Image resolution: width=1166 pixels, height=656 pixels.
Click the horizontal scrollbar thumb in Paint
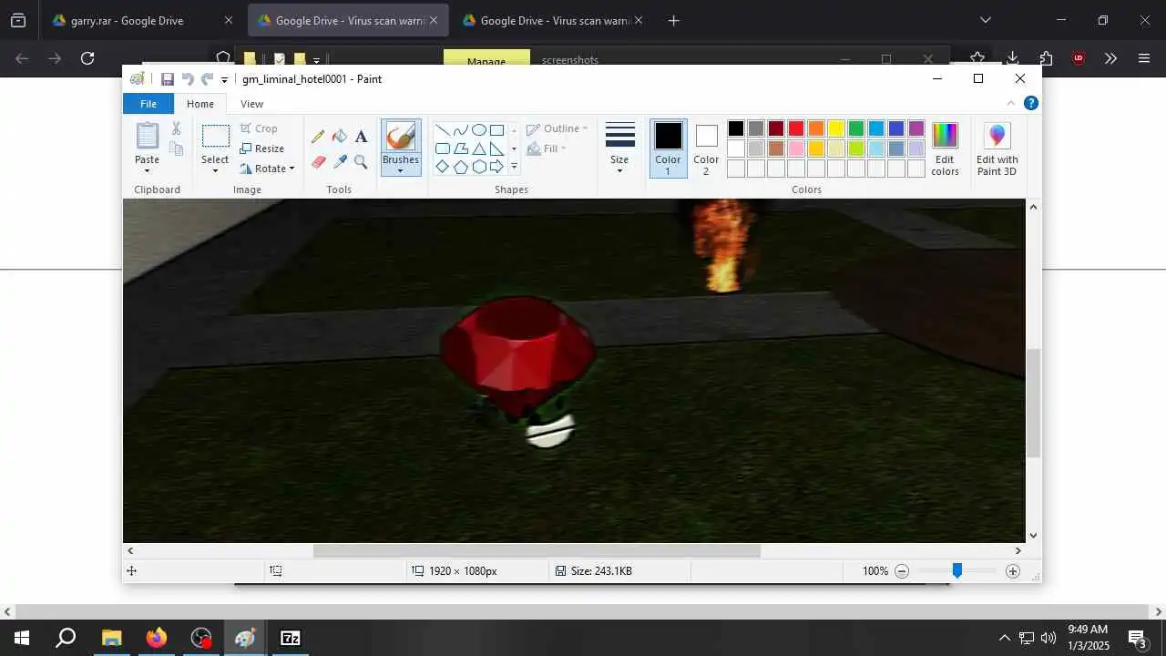pos(537,550)
